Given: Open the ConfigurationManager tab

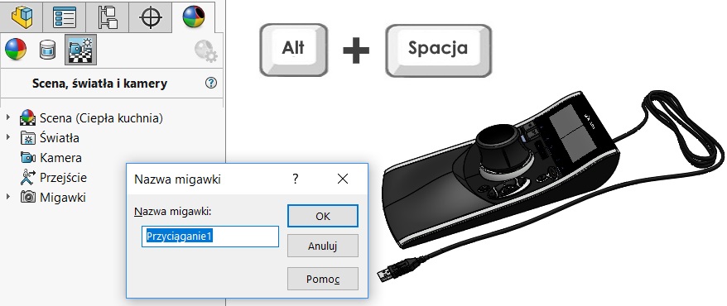Looking at the screenshot, I should (x=108, y=17).
